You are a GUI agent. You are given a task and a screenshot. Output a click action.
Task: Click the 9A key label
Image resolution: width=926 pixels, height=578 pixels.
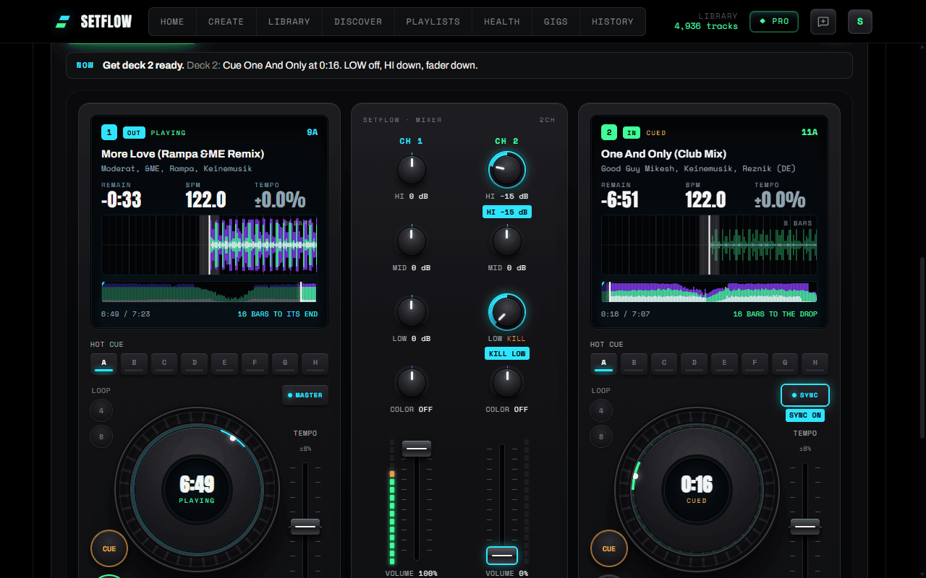(312, 133)
